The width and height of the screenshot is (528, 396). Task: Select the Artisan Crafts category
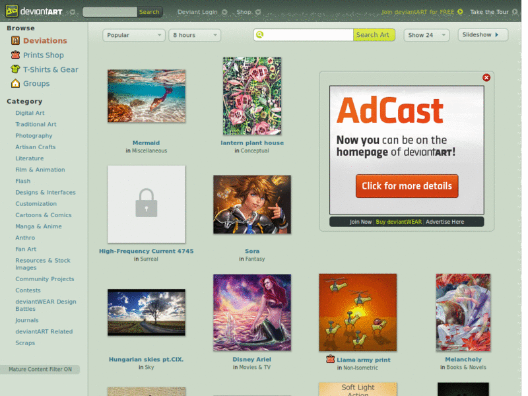click(36, 147)
